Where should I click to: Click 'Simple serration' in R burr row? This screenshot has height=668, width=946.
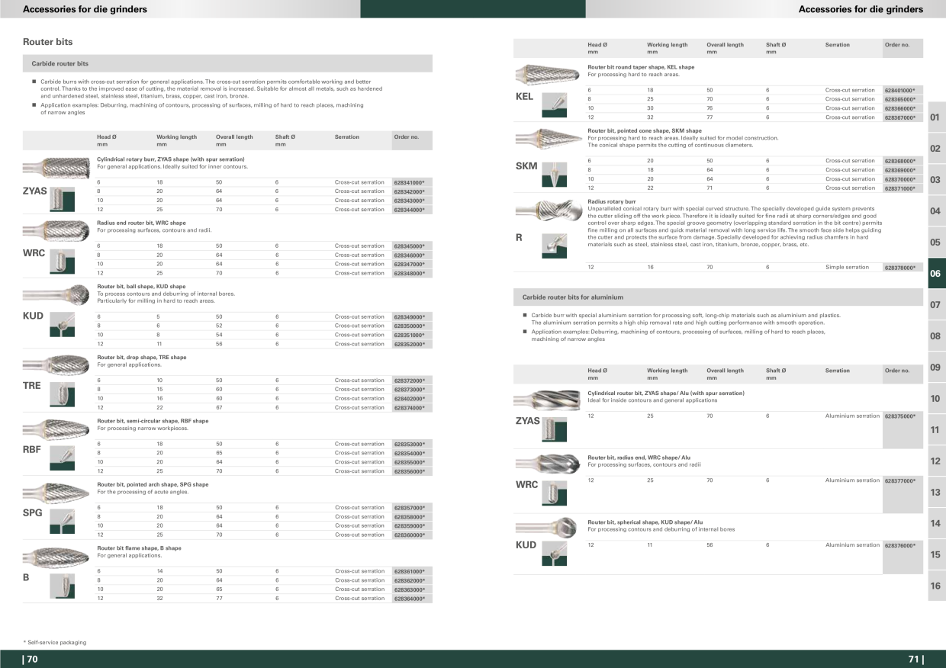[x=847, y=268]
